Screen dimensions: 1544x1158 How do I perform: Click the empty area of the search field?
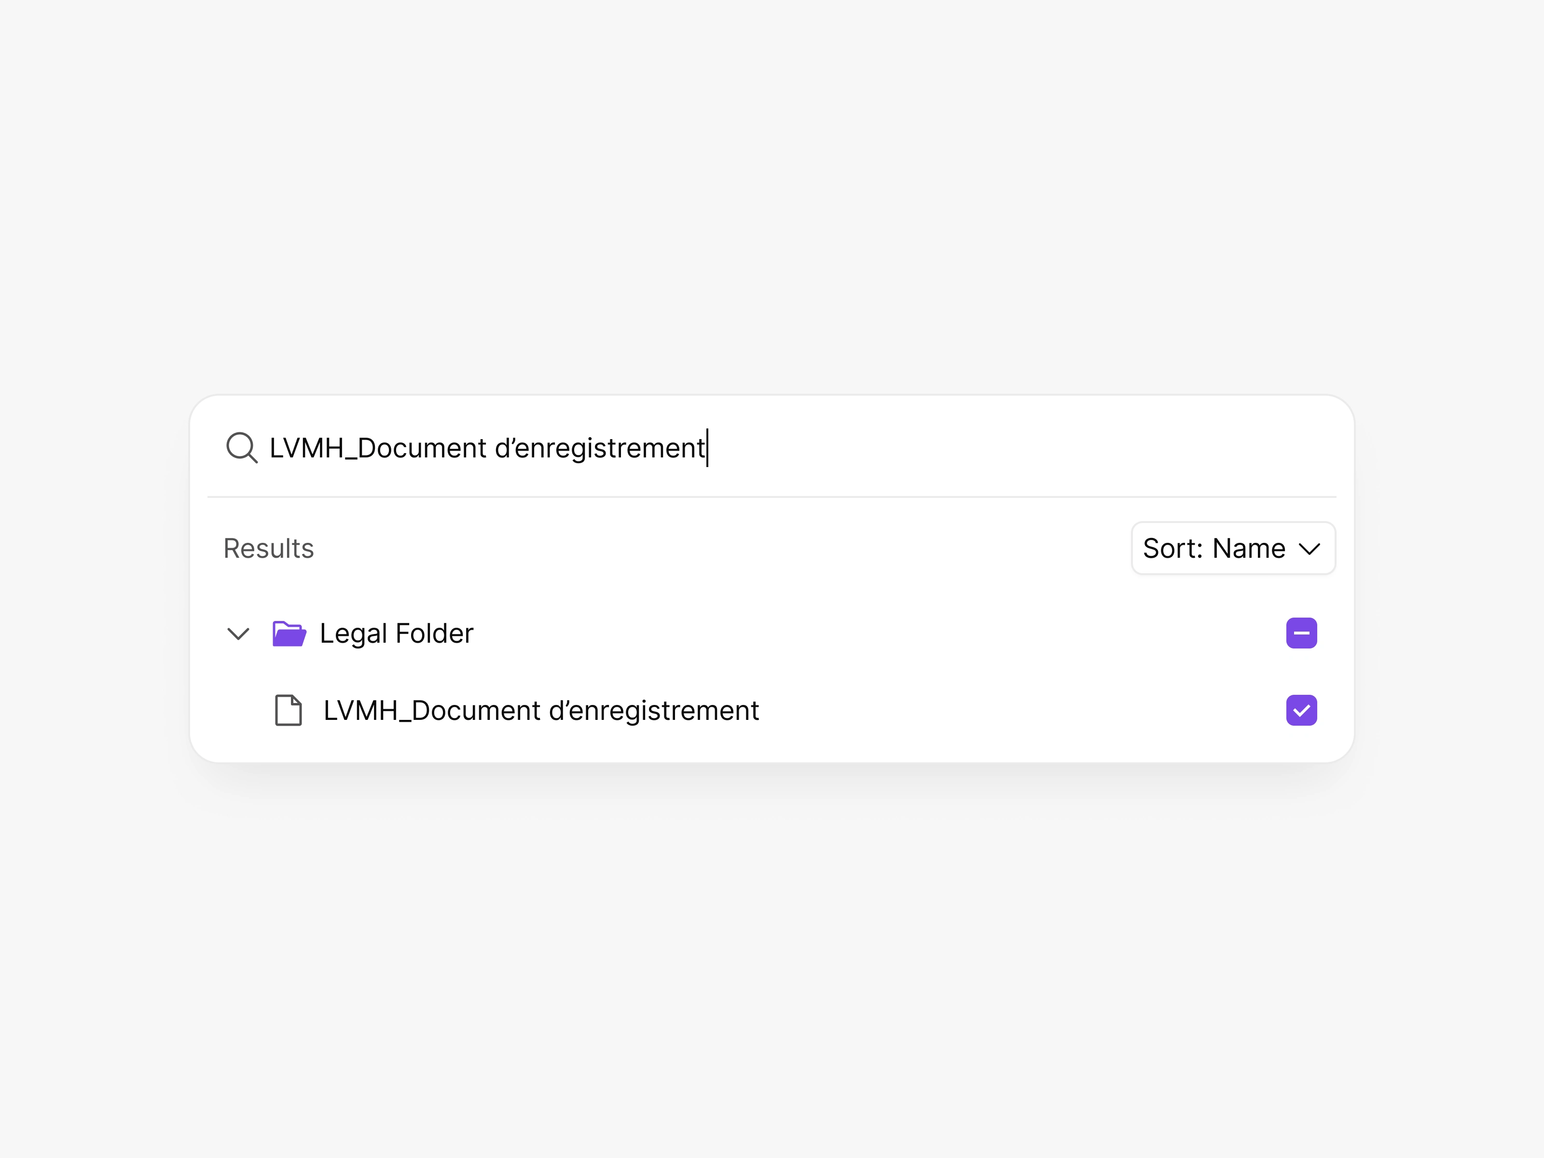point(1012,448)
